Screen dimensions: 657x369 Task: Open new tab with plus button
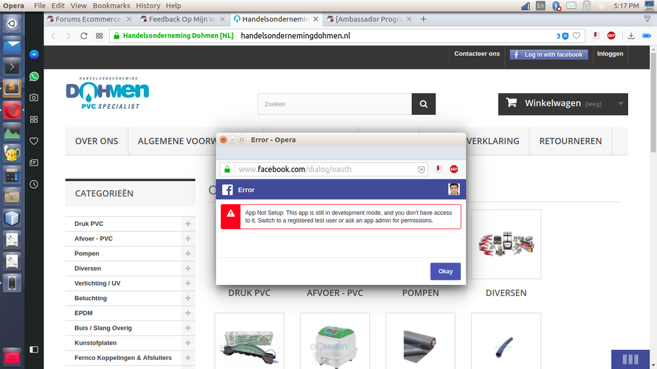pyautogui.click(x=423, y=19)
